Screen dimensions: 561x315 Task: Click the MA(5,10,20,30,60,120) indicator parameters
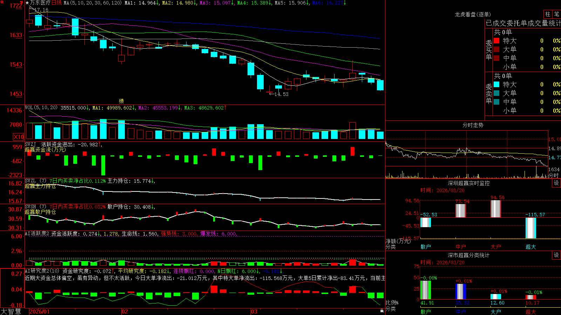93,3
